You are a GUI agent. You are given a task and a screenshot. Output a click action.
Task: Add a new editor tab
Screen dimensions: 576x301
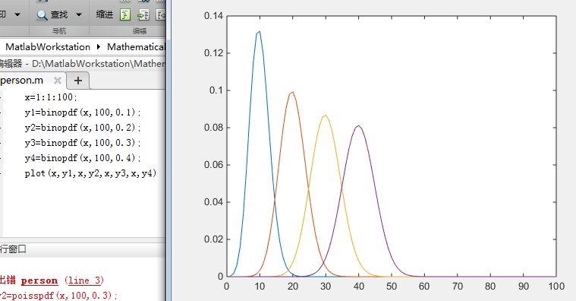coord(78,81)
